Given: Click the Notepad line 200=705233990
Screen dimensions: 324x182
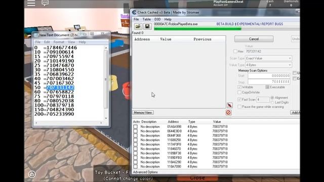Looking at the screenshot, I should coord(54,114).
